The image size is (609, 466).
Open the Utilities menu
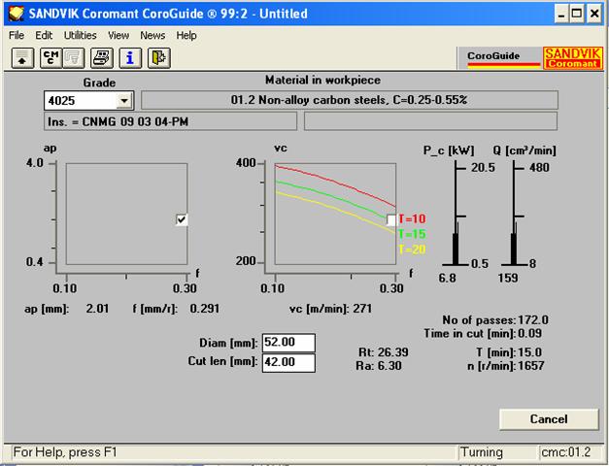coord(80,35)
